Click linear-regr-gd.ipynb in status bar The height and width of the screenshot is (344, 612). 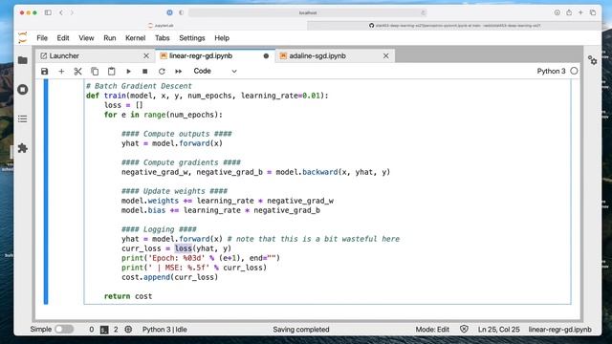coord(560,330)
